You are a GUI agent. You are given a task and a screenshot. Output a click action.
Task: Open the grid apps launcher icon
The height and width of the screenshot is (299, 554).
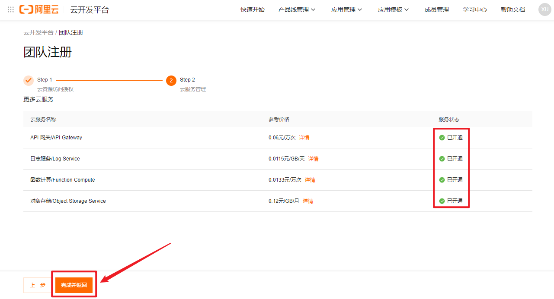pos(11,9)
